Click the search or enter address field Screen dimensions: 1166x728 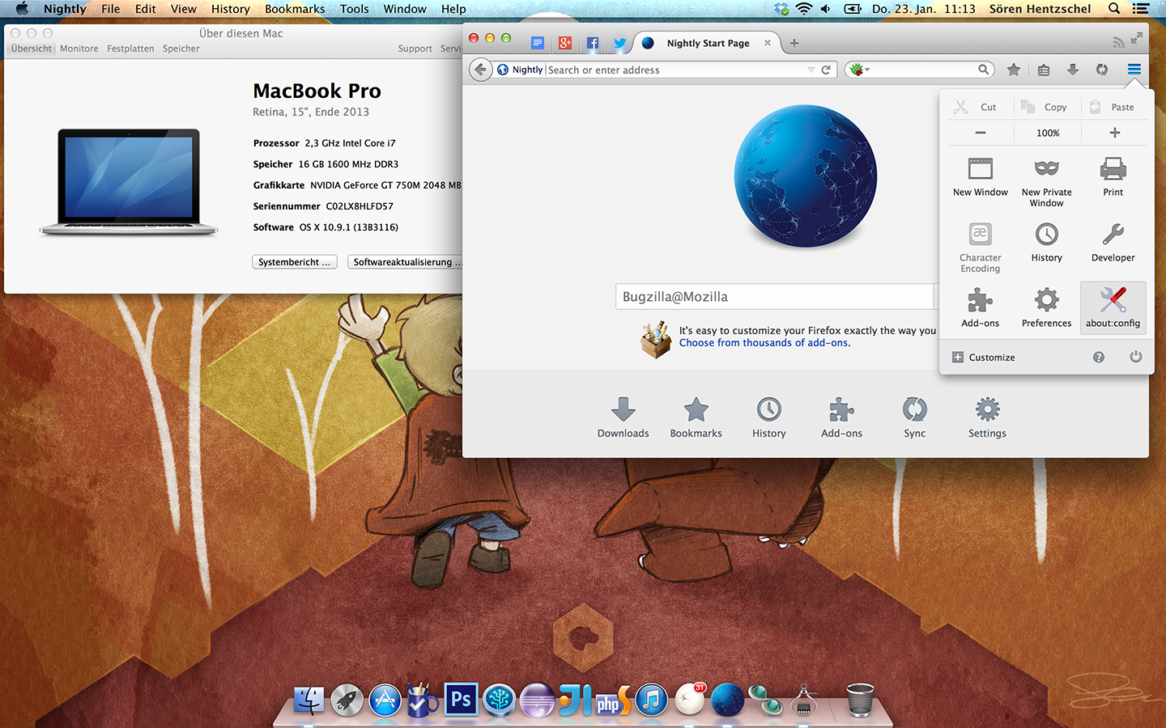(x=675, y=70)
